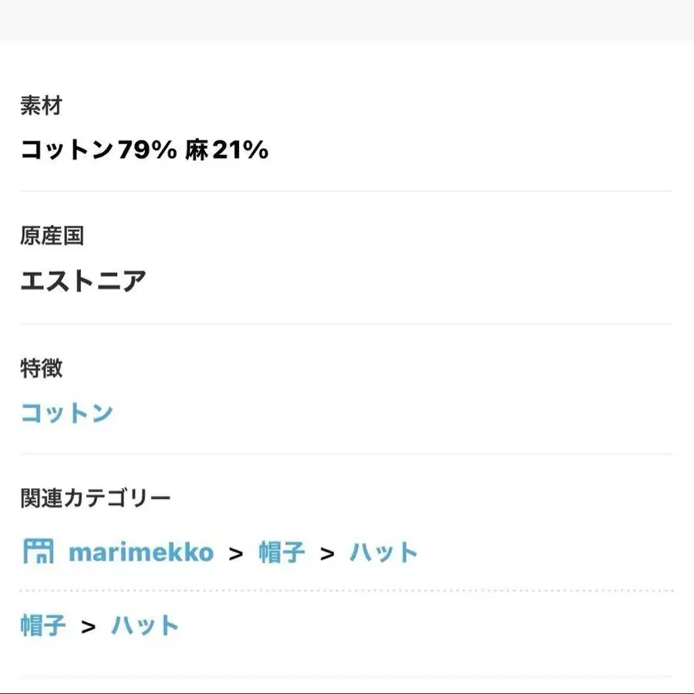Viewport: 694px width, 694px height.
Task: Click the divider line below material text
Action: click(346, 191)
